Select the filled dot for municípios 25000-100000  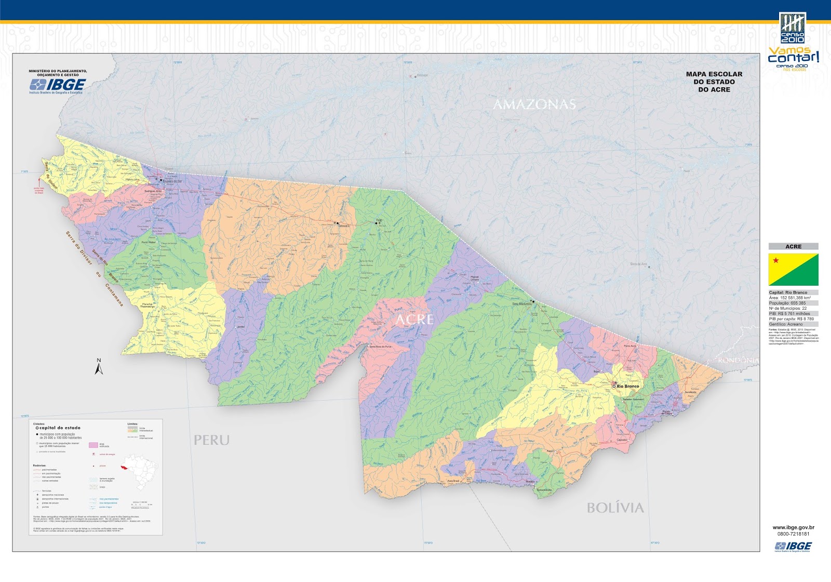[x=38, y=434]
